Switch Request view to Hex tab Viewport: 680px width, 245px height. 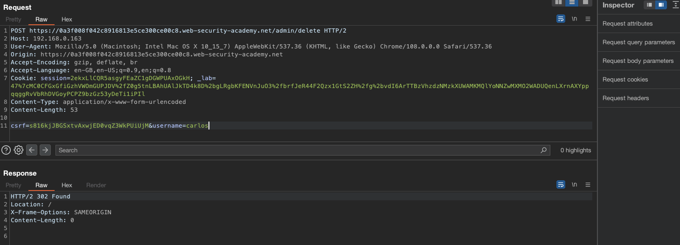coord(67,20)
